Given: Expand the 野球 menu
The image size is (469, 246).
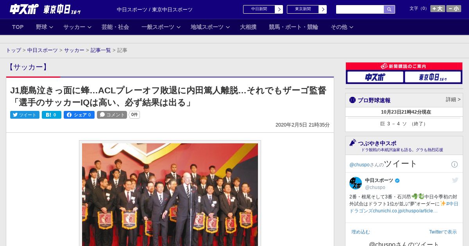Looking at the screenshot, I should (45, 27).
